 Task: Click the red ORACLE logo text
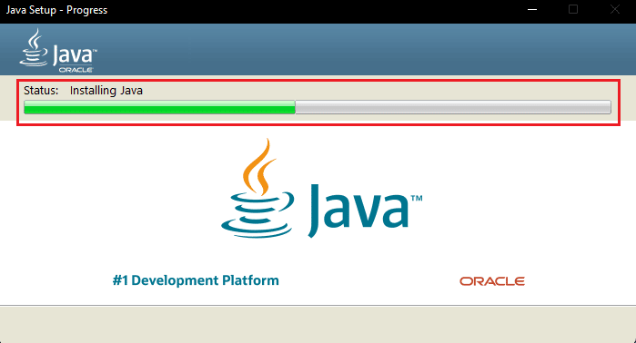click(x=492, y=281)
